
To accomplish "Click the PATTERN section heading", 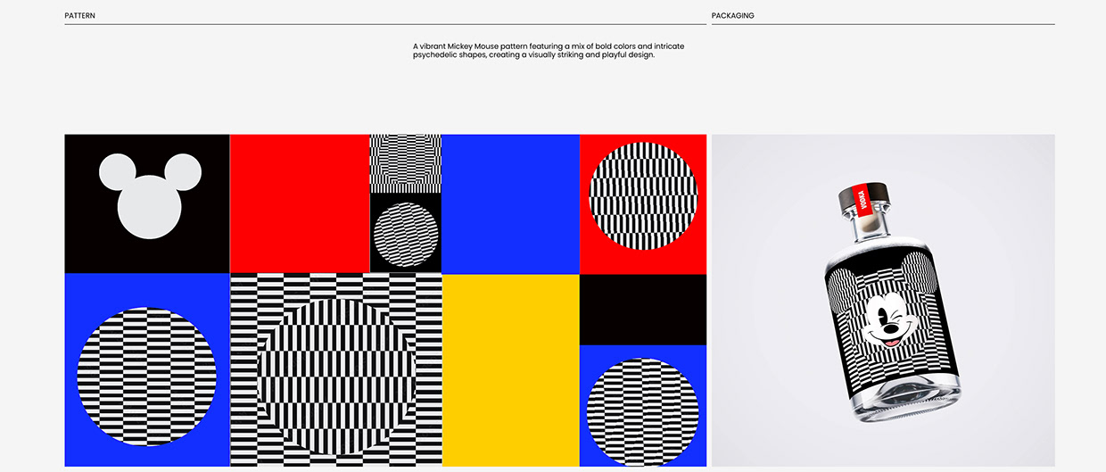I will (x=80, y=16).
